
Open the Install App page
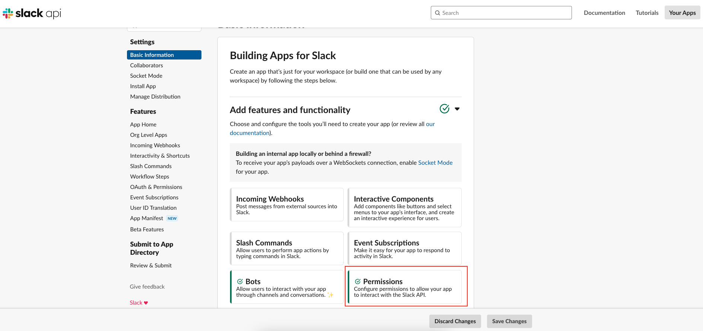143,86
